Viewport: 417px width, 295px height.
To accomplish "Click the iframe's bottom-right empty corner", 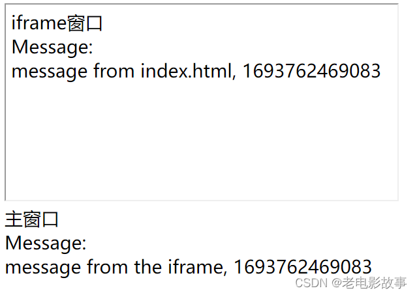I will tap(385, 189).
